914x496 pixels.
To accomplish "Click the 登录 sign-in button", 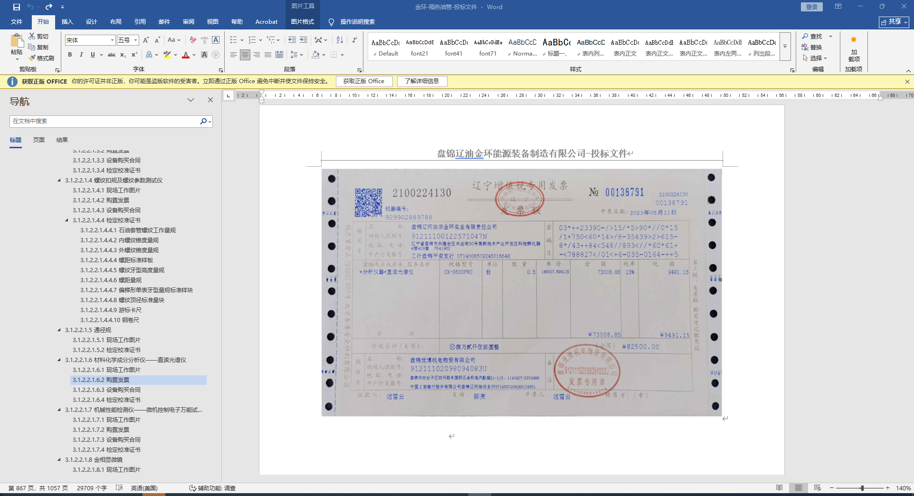I will click(812, 7).
